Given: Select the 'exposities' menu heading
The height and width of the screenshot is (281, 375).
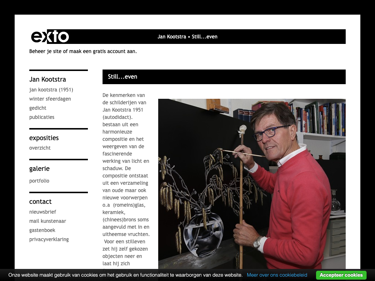Looking at the screenshot, I should click(44, 138).
